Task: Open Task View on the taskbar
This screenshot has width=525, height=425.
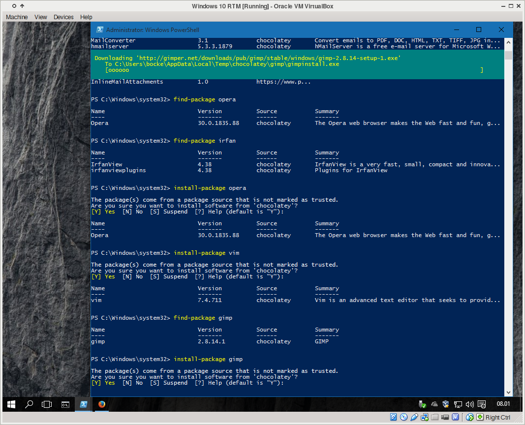Action: (x=47, y=404)
